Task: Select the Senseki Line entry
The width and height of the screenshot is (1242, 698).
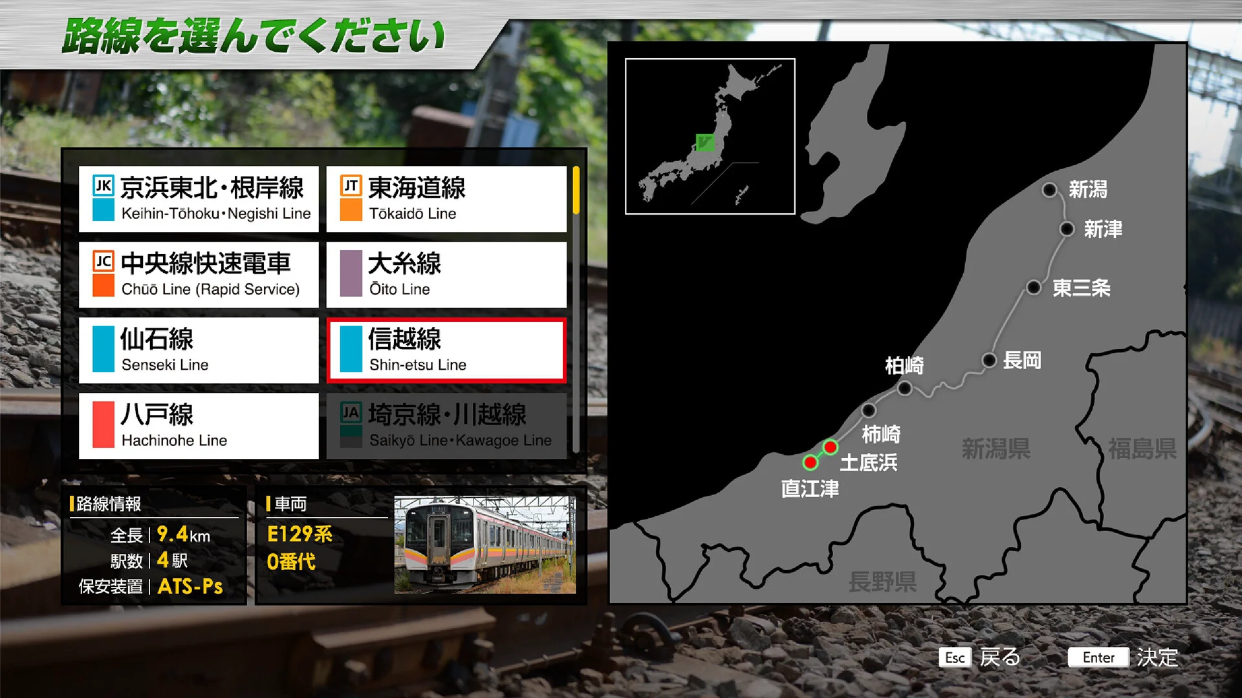Action: point(198,350)
